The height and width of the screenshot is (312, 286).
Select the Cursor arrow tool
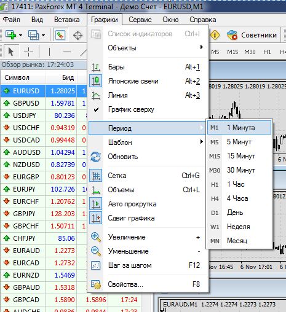(x=11, y=52)
